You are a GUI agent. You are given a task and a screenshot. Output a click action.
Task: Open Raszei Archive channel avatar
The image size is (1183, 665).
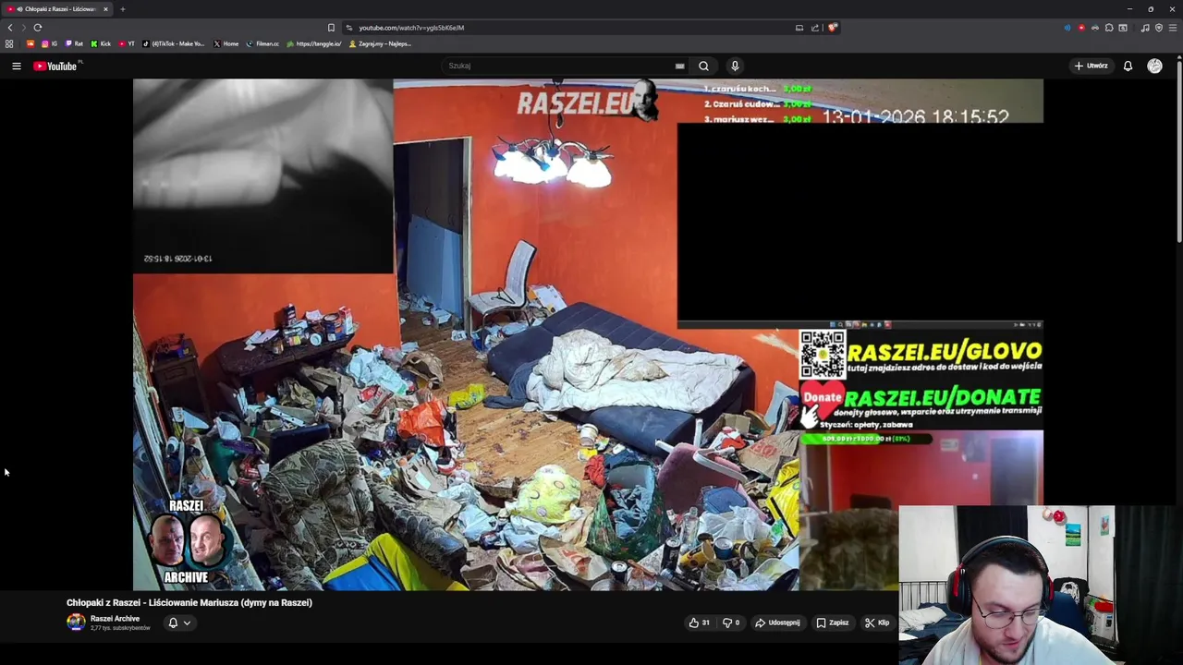[76, 623]
